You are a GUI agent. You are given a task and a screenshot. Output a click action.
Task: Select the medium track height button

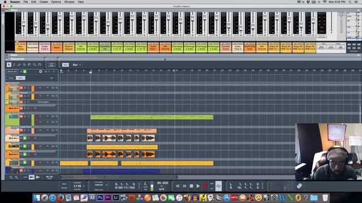[x=32, y=177]
